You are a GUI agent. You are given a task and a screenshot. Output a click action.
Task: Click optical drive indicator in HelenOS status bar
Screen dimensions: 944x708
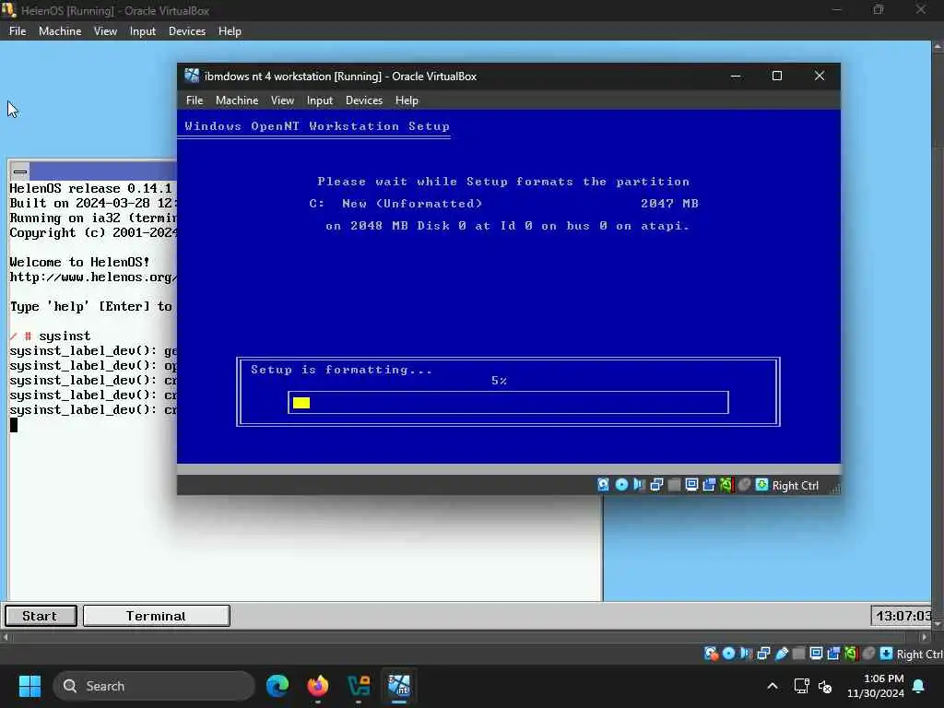(x=728, y=654)
